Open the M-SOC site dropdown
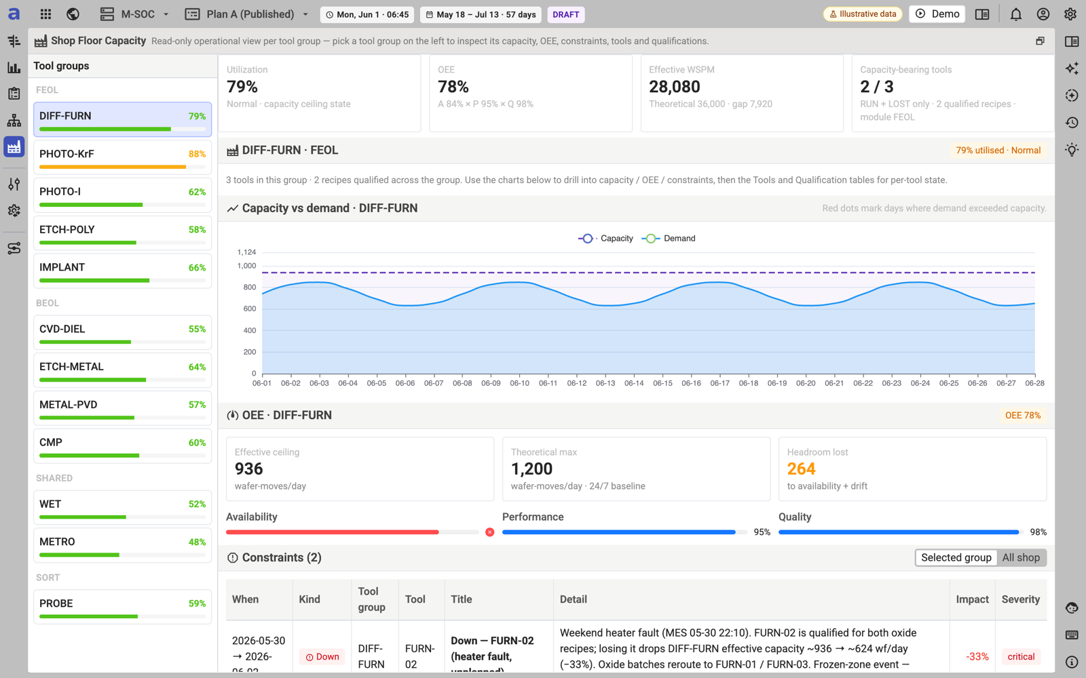This screenshot has width=1086, height=678. click(x=134, y=14)
